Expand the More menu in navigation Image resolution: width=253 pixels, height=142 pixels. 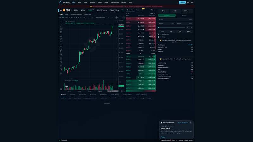[131, 3]
